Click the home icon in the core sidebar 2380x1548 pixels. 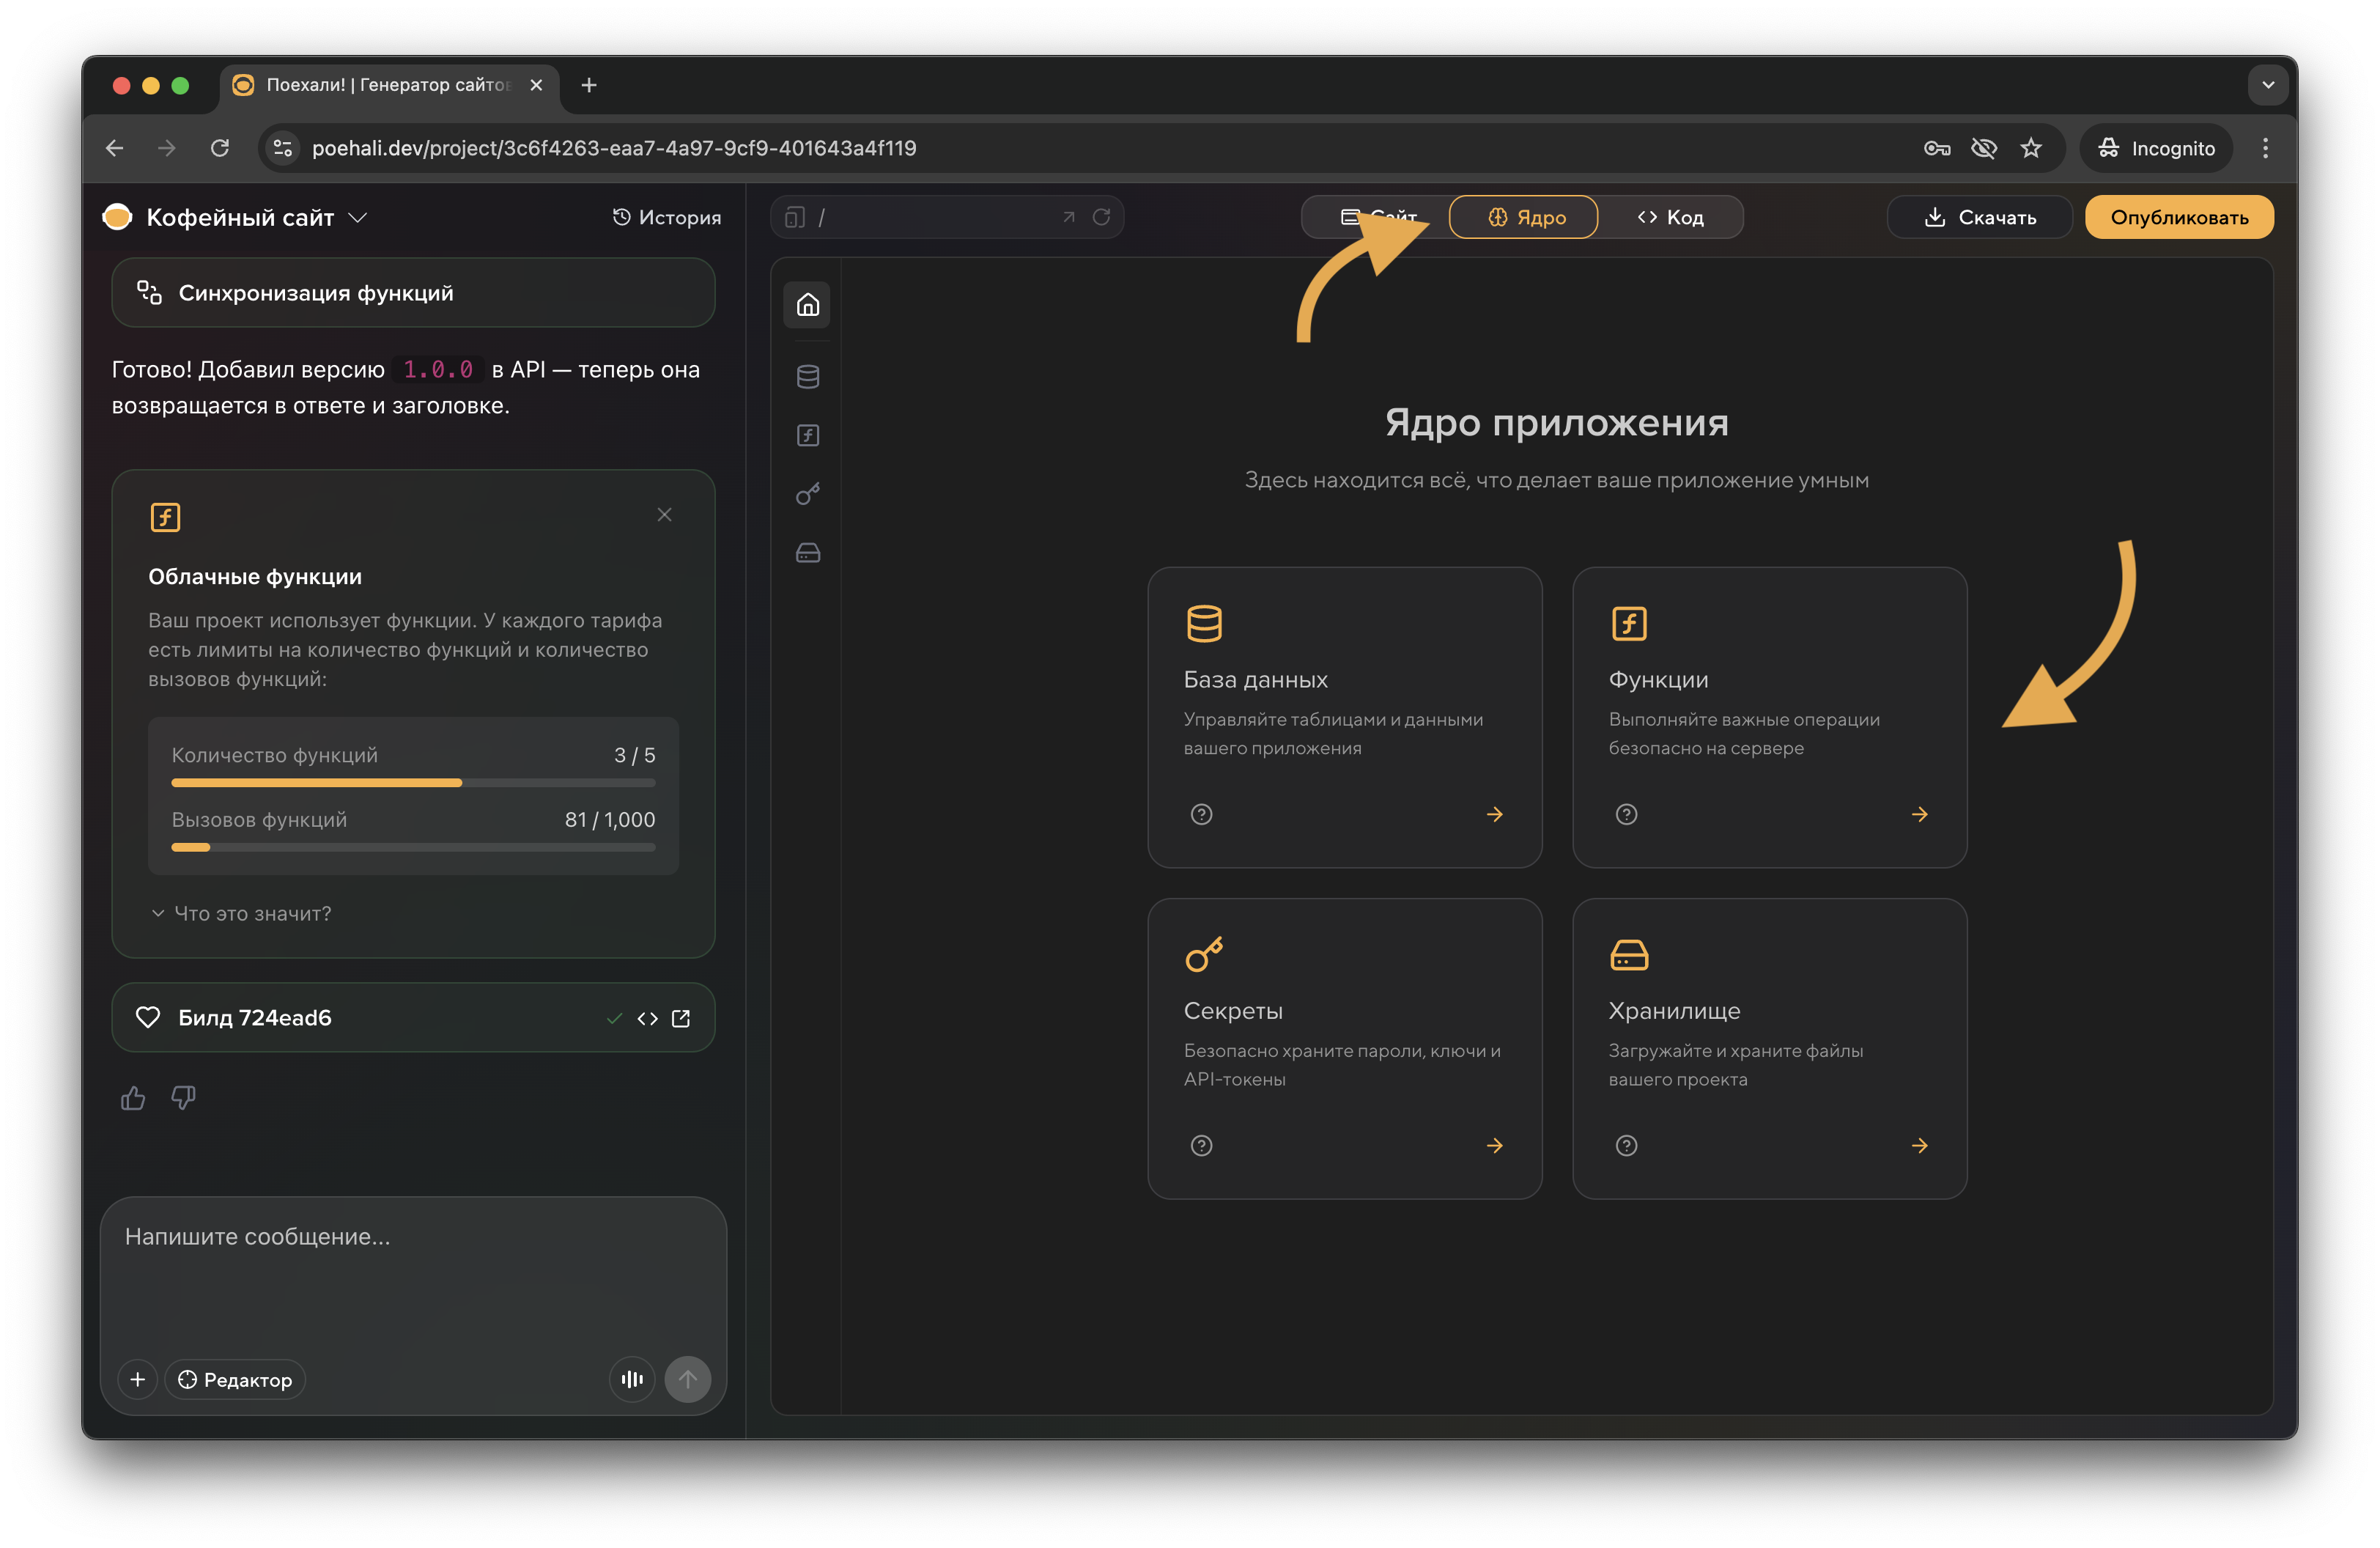click(808, 304)
